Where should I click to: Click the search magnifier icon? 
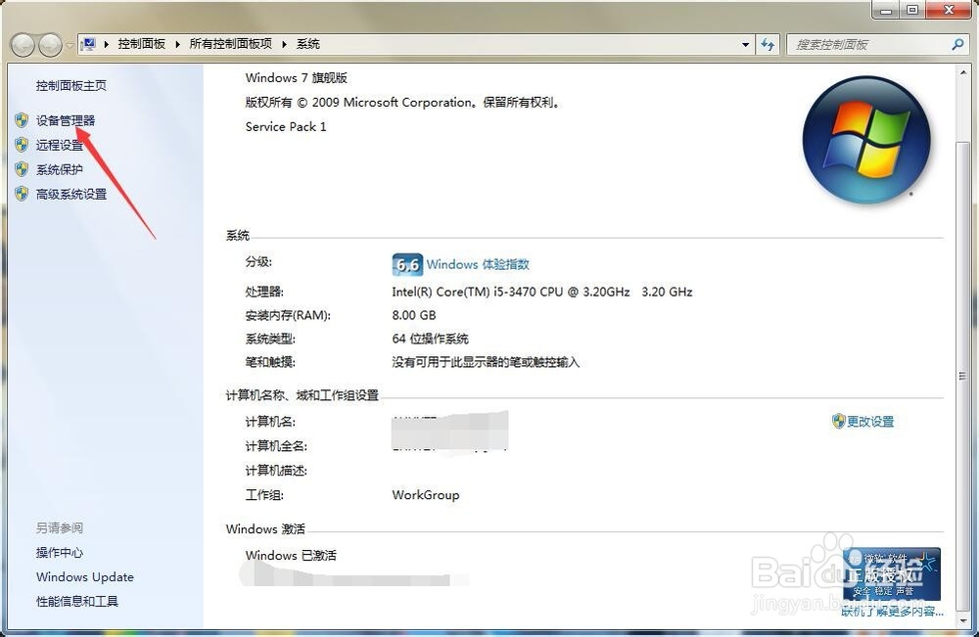[x=957, y=44]
